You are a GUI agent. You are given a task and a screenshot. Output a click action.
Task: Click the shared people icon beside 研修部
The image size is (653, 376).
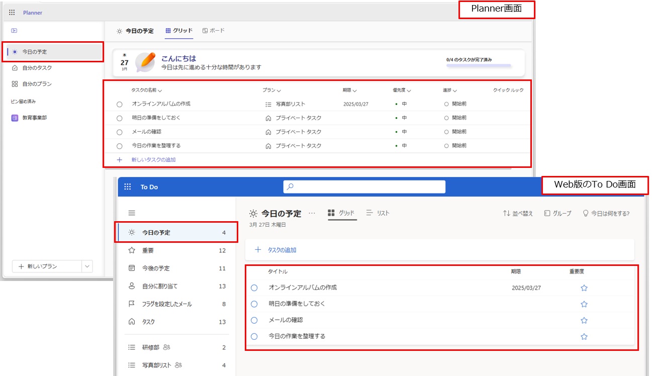(x=167, y=347)
